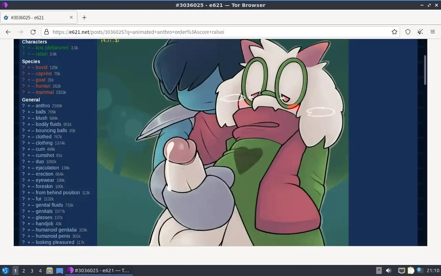The height and width of the screenshot is (276, 441).
Task: Switch to workspace 3 in taskbar
Action: (32, 270)
